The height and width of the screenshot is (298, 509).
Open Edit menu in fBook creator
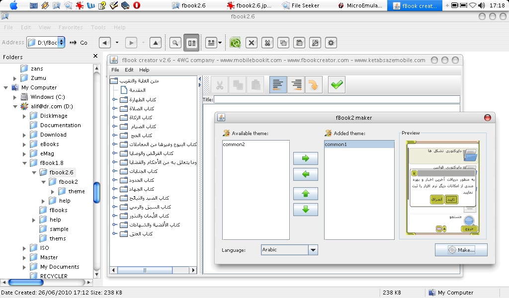tap(129, 70)
